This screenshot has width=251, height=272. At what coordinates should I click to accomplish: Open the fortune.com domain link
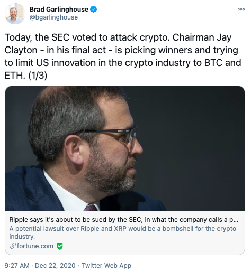(35, 246)
